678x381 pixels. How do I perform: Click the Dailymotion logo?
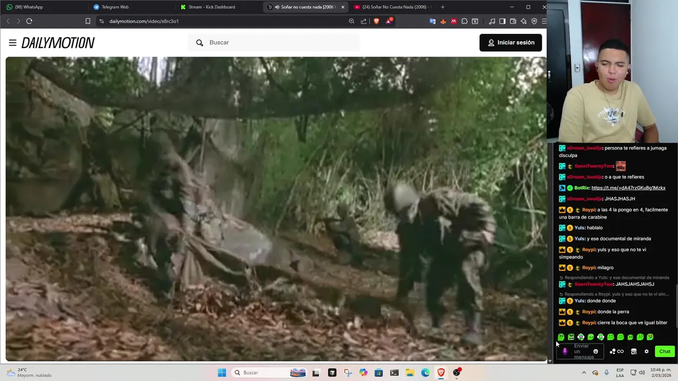pos(58,43)
